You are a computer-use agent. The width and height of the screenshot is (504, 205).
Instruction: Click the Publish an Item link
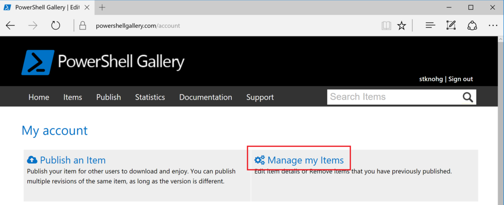[x=72, y=160]
